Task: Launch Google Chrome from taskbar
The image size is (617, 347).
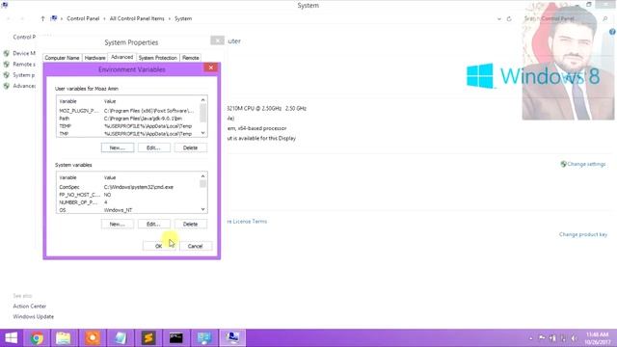Action: (x=37, y=338)
